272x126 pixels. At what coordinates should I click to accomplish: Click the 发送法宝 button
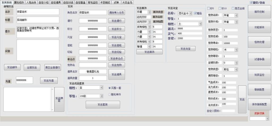click(186, 49)
